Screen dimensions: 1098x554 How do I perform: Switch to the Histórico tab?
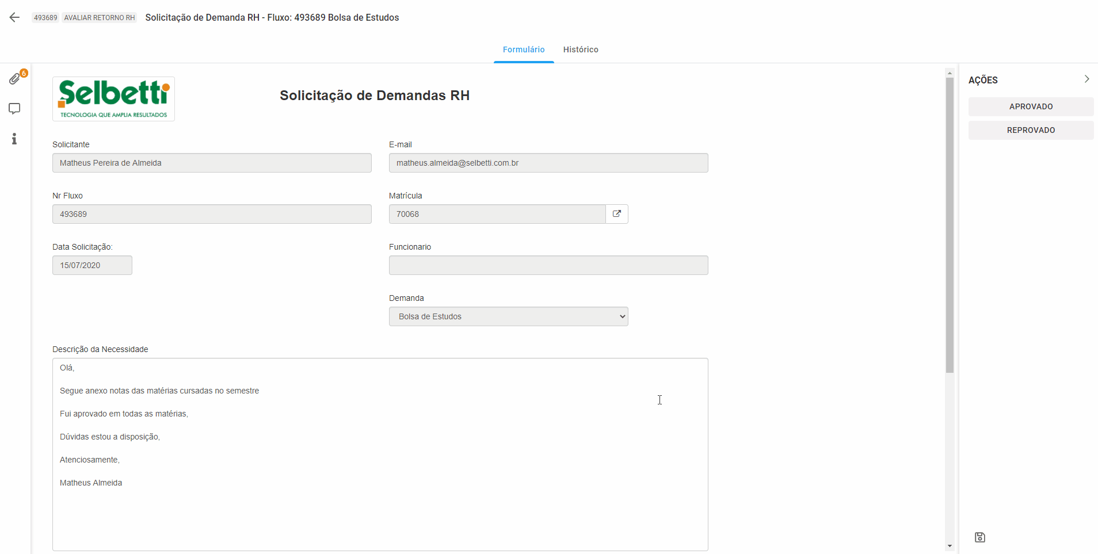[581, 49]
